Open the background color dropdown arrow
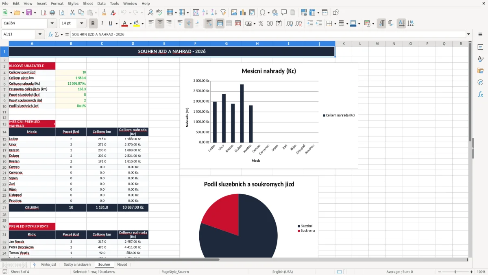The width and height of the screenshot is (488, 275). [x=142, y=24]
